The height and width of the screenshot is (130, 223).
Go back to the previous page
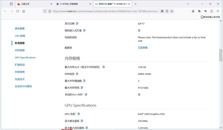(5, 11)
